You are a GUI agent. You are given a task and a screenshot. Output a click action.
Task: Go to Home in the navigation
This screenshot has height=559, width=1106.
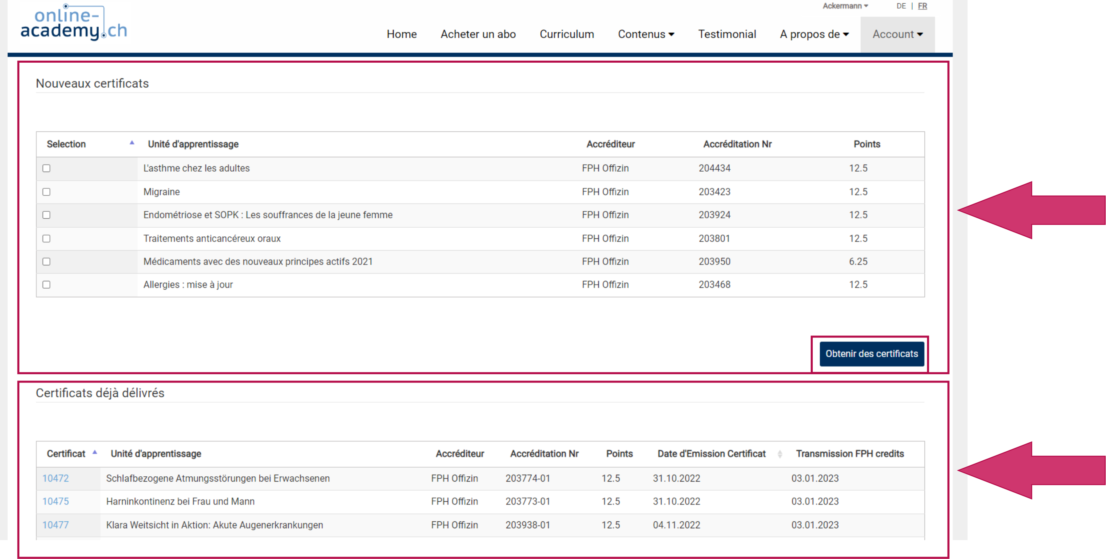point(401,34)
